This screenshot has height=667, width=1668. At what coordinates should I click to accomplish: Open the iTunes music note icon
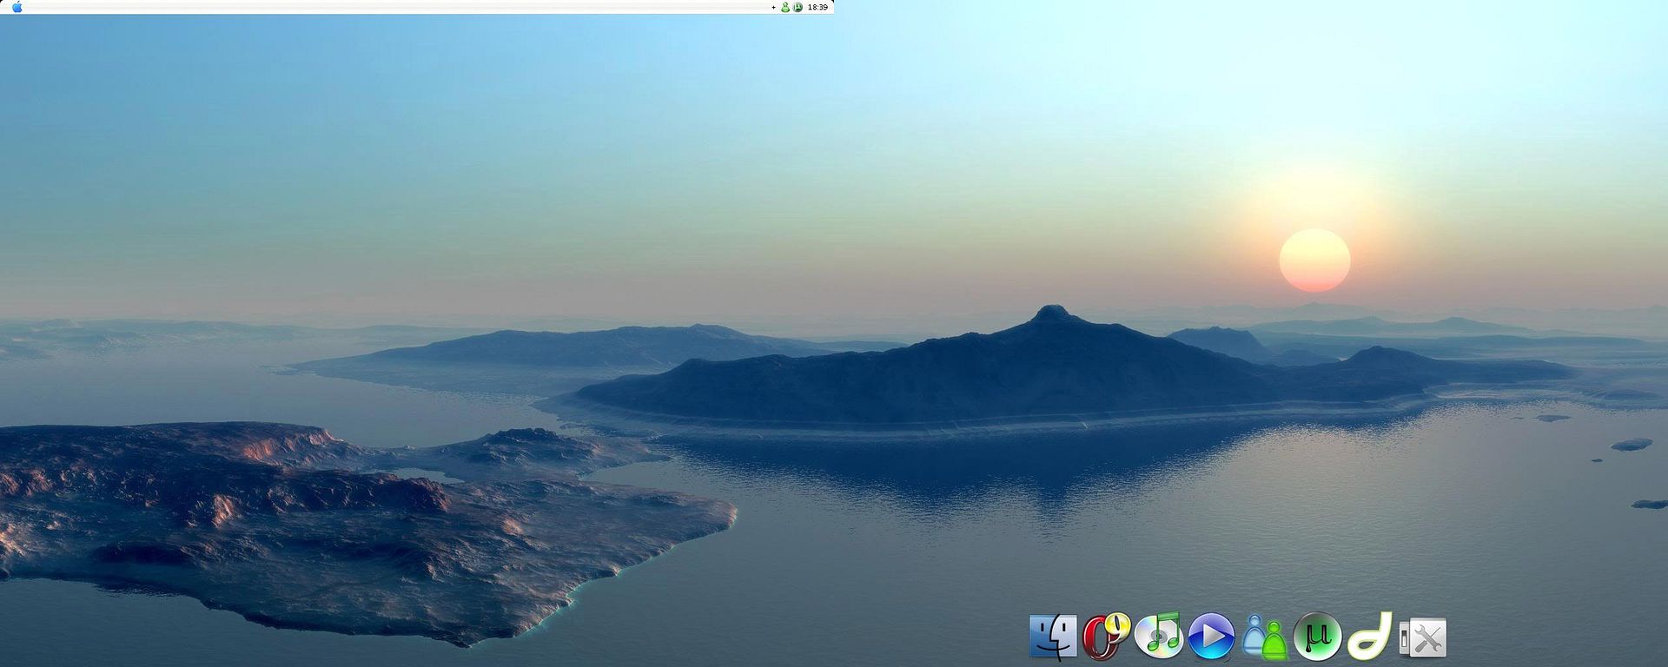tap(1159, 637)
